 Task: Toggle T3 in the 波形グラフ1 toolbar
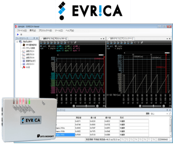(x=48, y=43)
